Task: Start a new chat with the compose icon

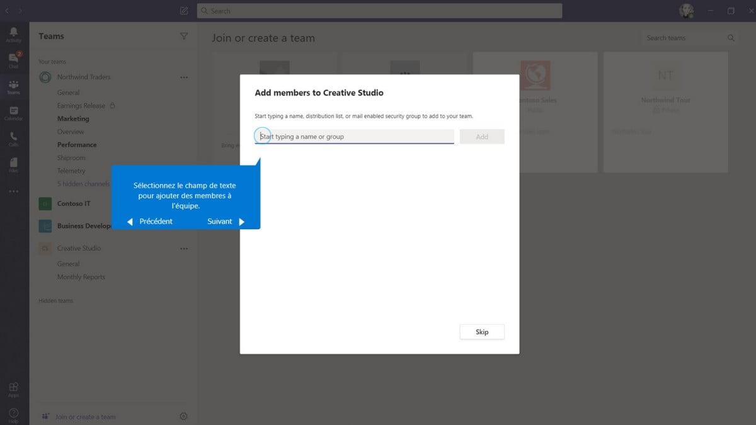Action: (x=184, y=11)
